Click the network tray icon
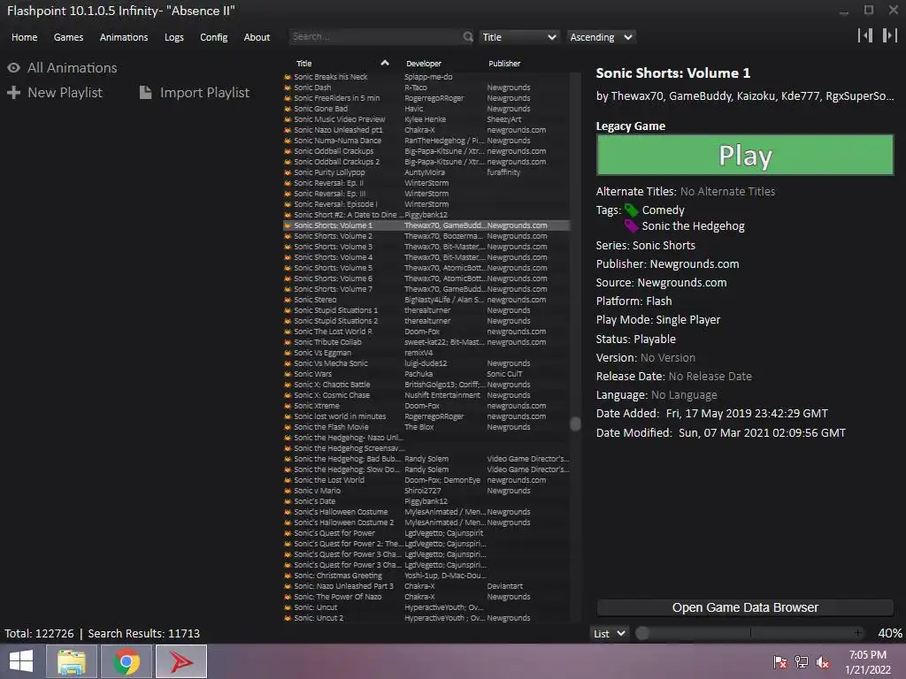The height and width of the screenshot is (679, 906). click(802, 661)
